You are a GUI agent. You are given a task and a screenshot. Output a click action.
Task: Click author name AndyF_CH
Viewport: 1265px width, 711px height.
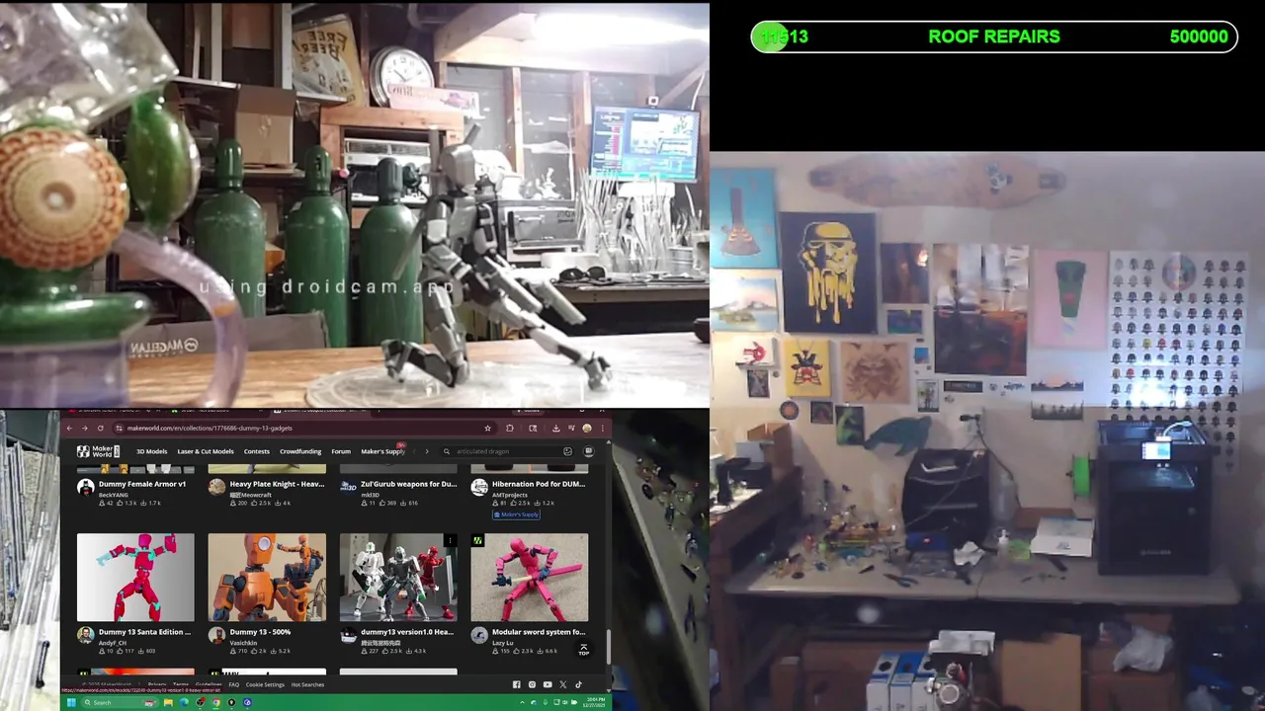pos(113,643)
